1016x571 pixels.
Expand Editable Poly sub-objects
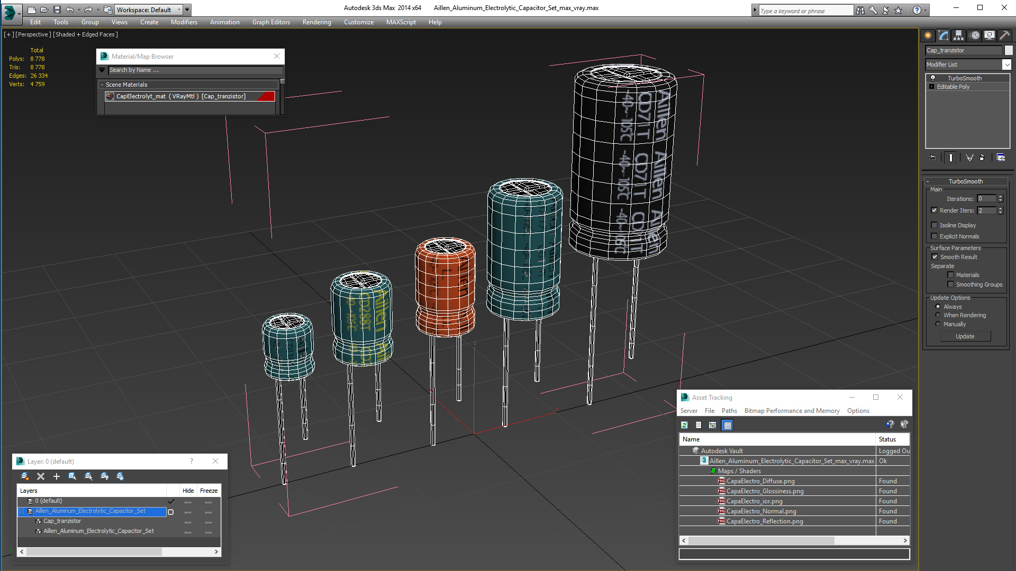coord(932,87)
